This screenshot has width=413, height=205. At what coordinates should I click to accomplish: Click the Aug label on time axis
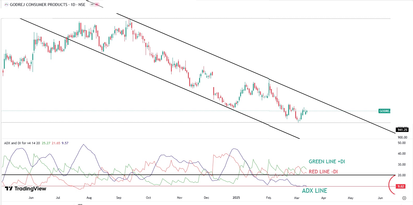[x=89, y=198]
